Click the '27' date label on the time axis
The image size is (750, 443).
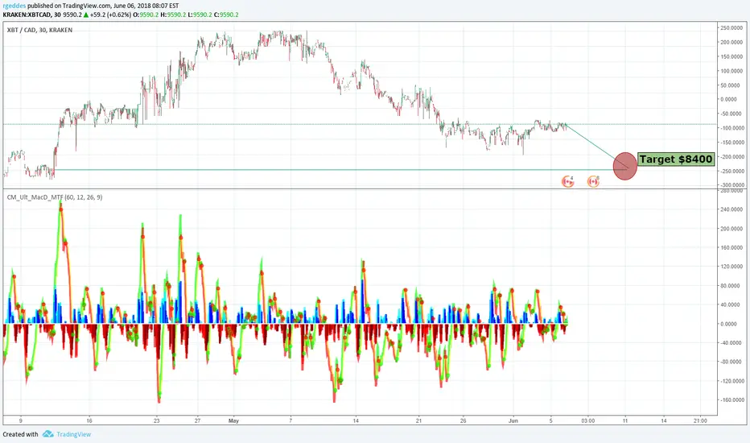coord(197,421)
